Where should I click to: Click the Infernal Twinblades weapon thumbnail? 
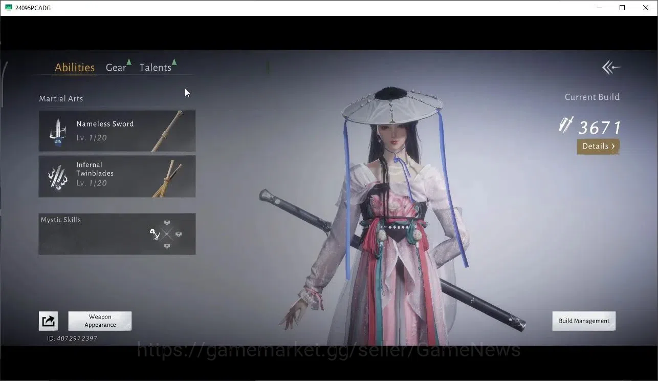point(167,178)
